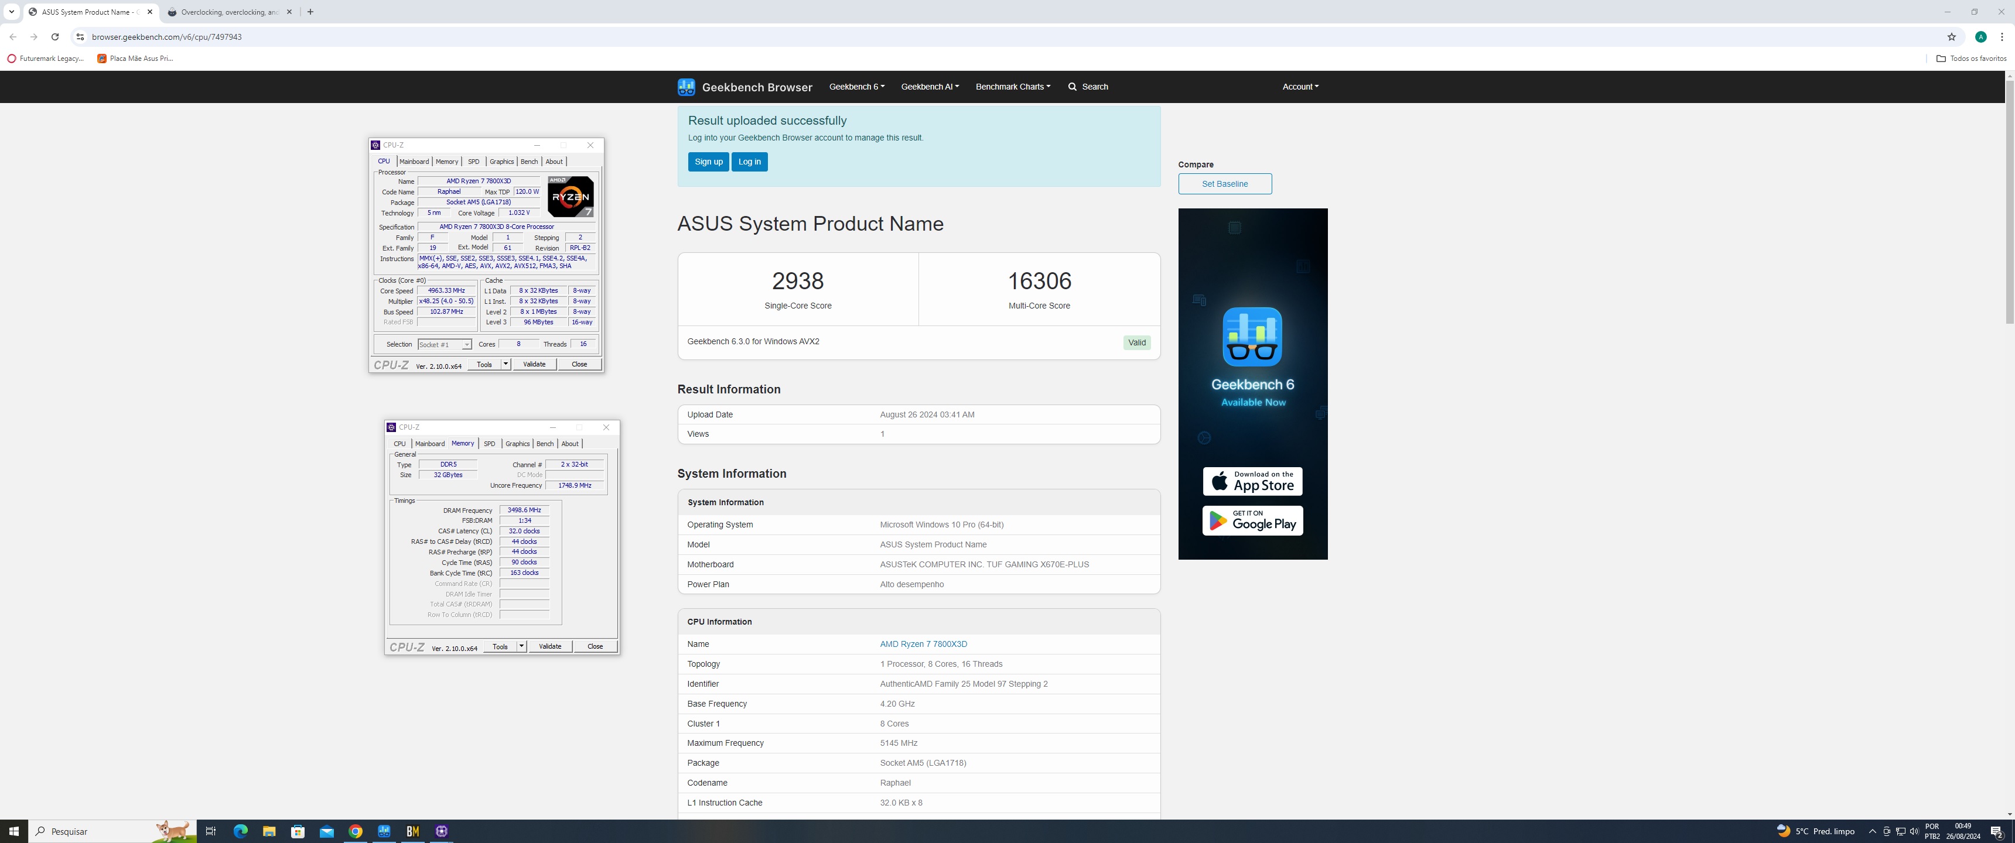
Task: Click Validate in bottom CPU-Z window
Action: pyautogui.click(x=550, y=647)
